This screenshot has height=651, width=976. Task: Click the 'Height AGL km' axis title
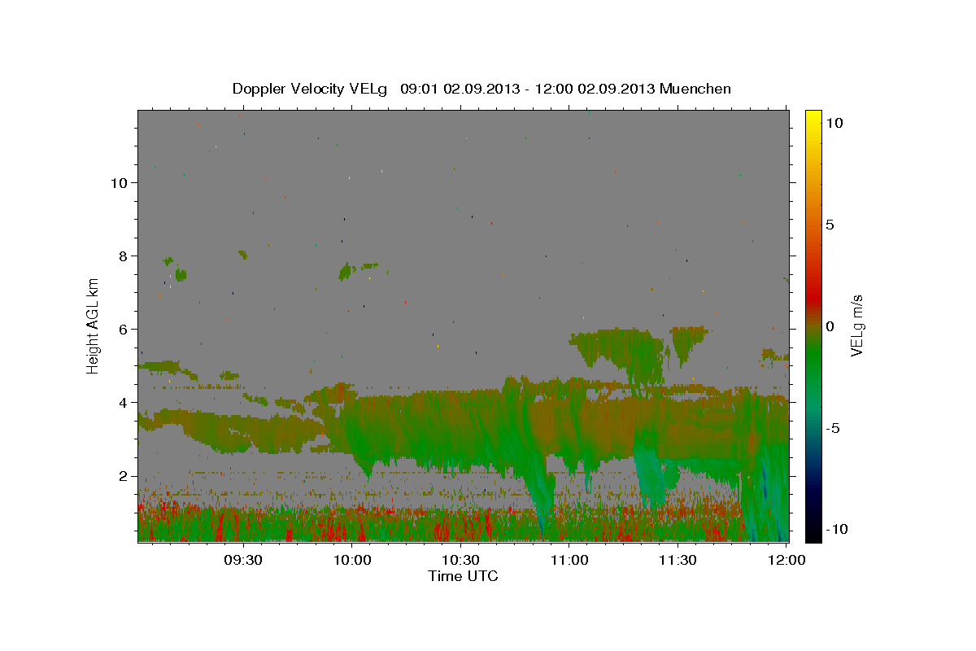pyautogui.click(x=94, y=325)
